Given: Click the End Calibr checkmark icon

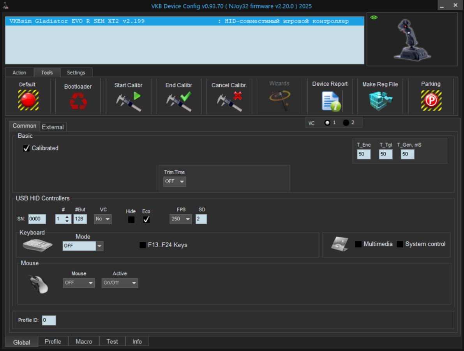Looking at the screenshot, I should [x=179, y=102].
